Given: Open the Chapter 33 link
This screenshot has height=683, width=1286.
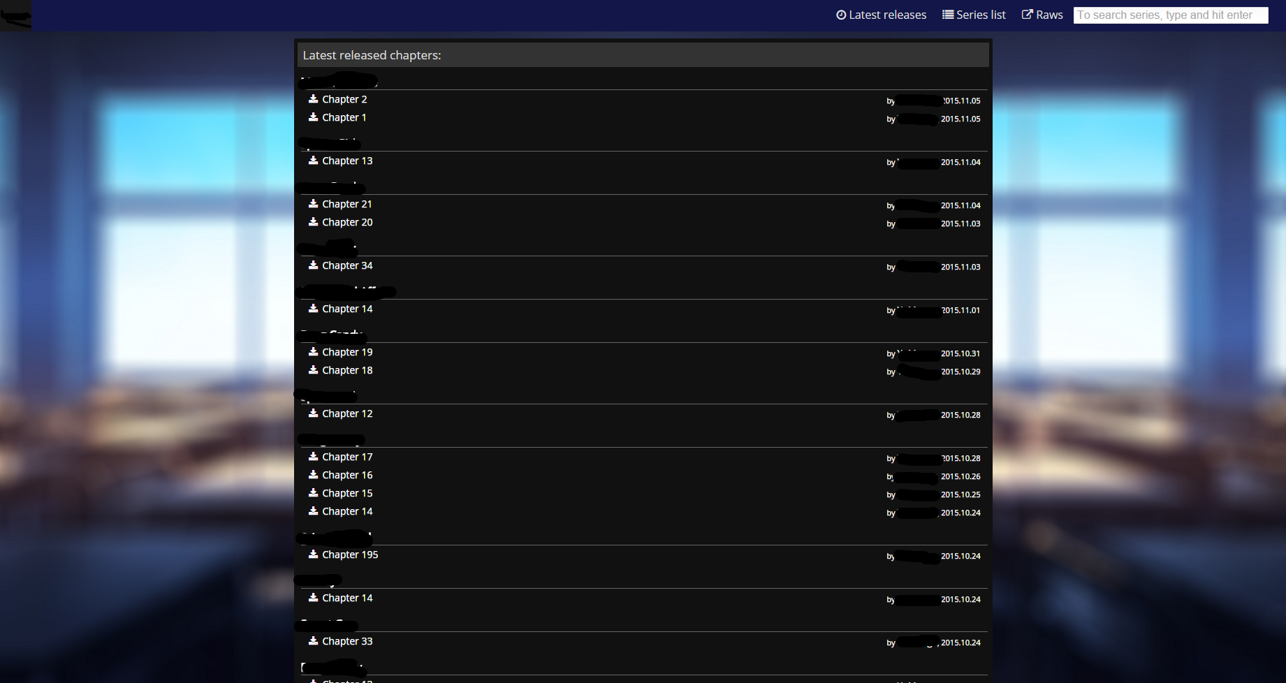Looking at the screenshot, I should 347,641.
